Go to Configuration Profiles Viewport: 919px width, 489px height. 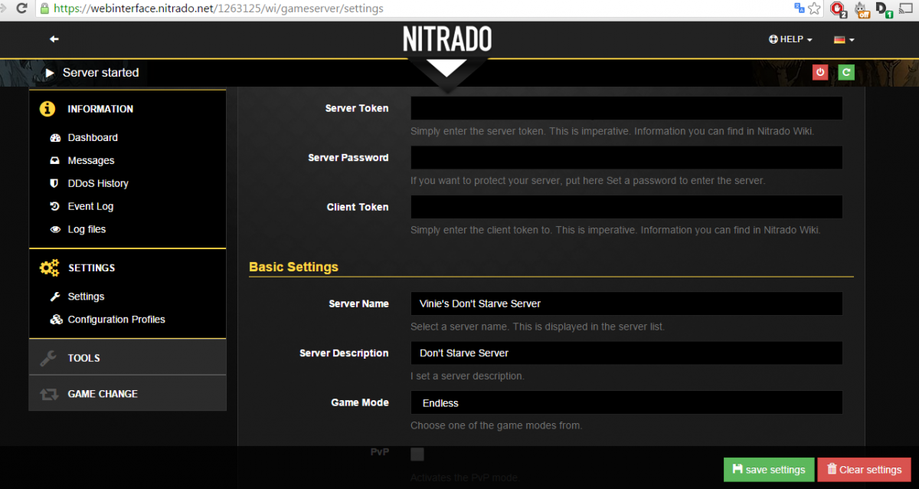(116, 320)
